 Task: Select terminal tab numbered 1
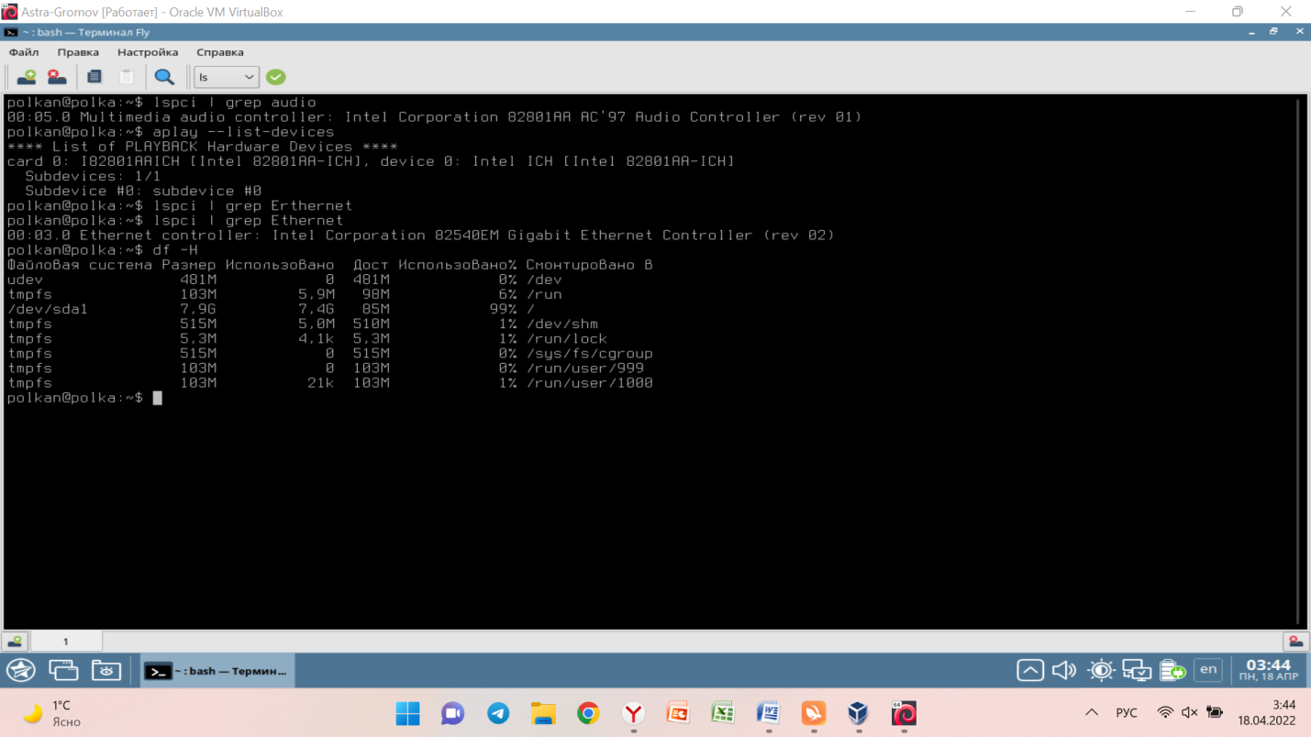65,641
